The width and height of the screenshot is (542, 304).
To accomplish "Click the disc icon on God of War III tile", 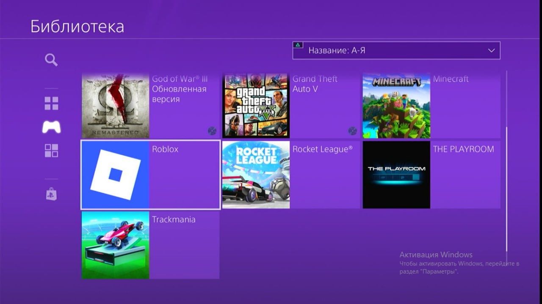I will pos(212,131).
